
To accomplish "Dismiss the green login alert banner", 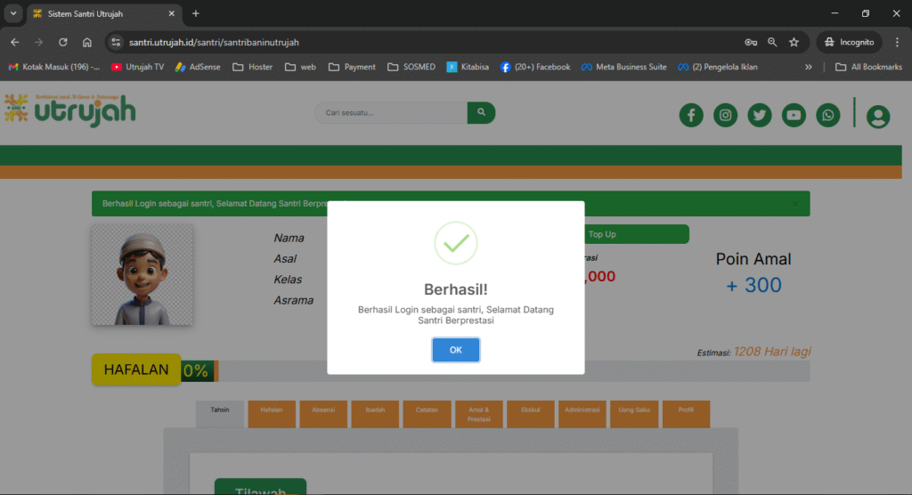I will [x=795, y=204].
